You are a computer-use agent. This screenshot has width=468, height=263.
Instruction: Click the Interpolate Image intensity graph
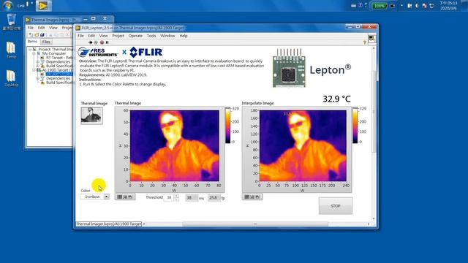click(x=303, y=145)
